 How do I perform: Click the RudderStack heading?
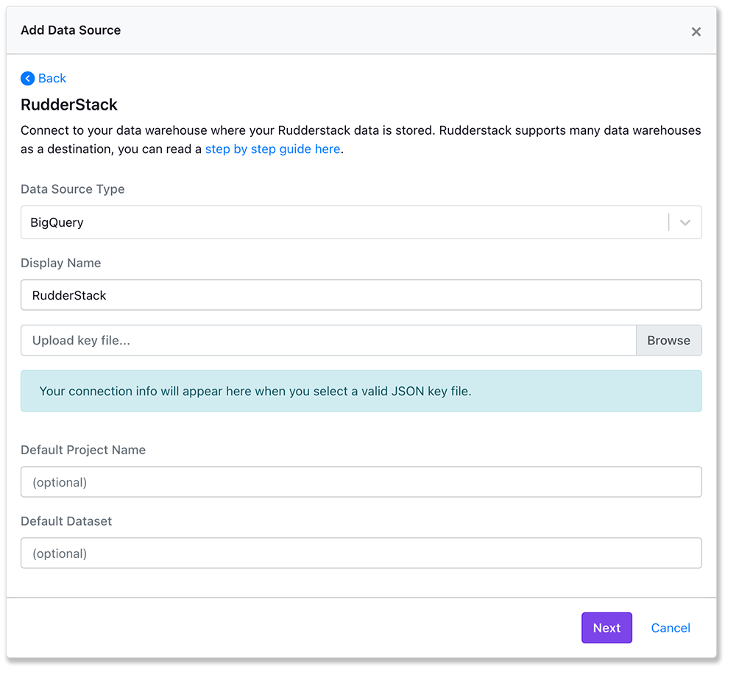pos(69,105)
